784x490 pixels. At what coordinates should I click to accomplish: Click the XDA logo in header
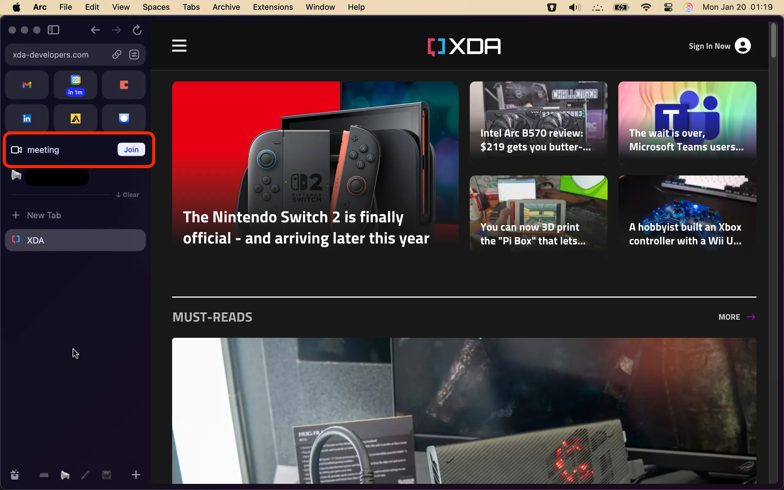coord(464,47)
